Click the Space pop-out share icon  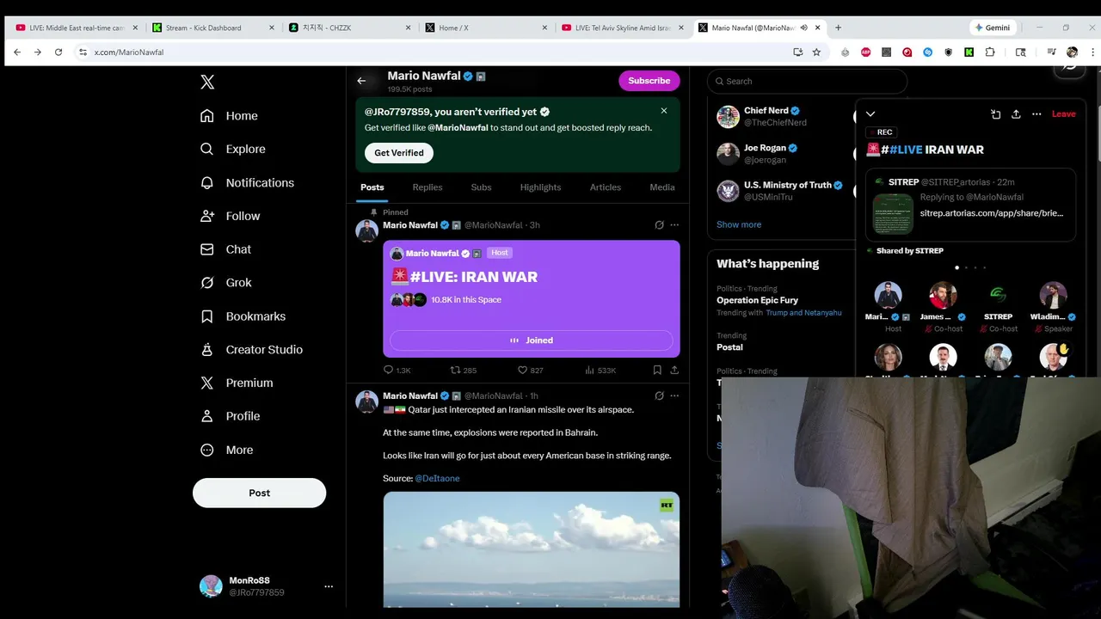pyautogui.click(x=995, y=113)
